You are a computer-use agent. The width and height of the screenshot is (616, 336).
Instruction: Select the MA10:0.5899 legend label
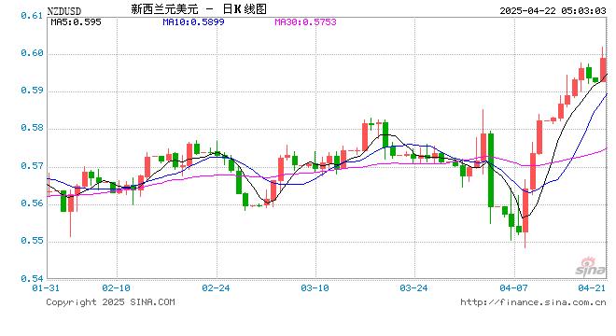194,22
